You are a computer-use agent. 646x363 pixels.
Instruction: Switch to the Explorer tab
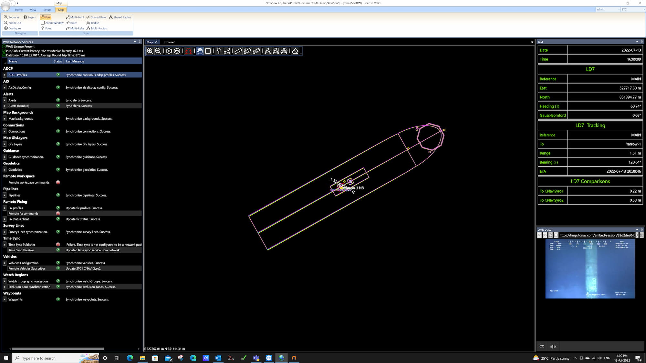[169, 42]
